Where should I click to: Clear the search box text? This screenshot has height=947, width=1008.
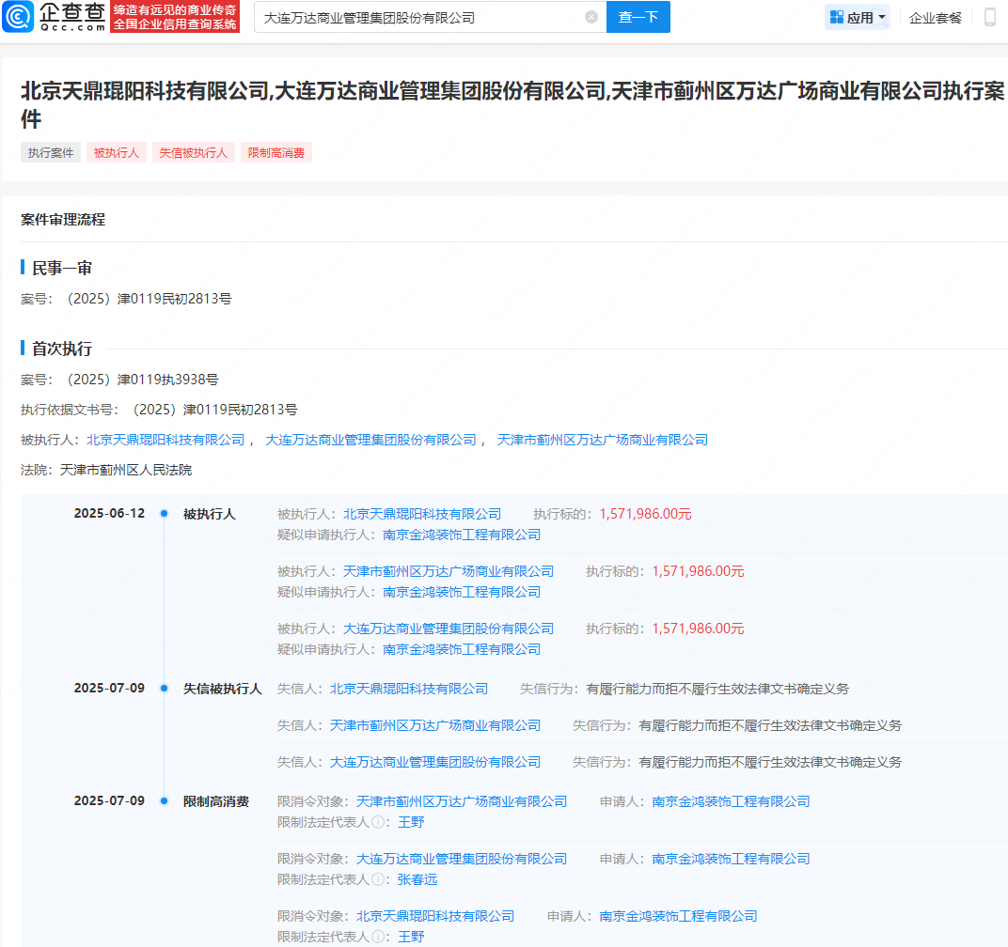(x=591, y=17)
